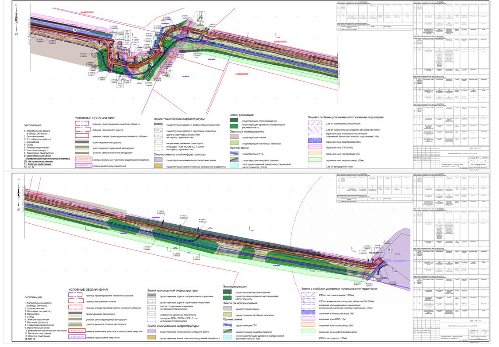499x347 pixels.
Task: Click the blue 'существующие ГТС' symbol in bottom legend
Action: click(228, 325)
